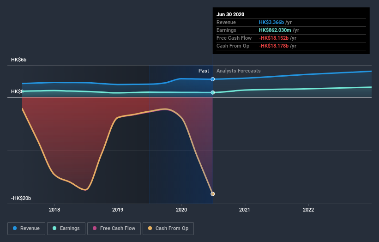Click the orange Cash From Op data point
Viewport: 379px width, 242px height.
(213, 194)
